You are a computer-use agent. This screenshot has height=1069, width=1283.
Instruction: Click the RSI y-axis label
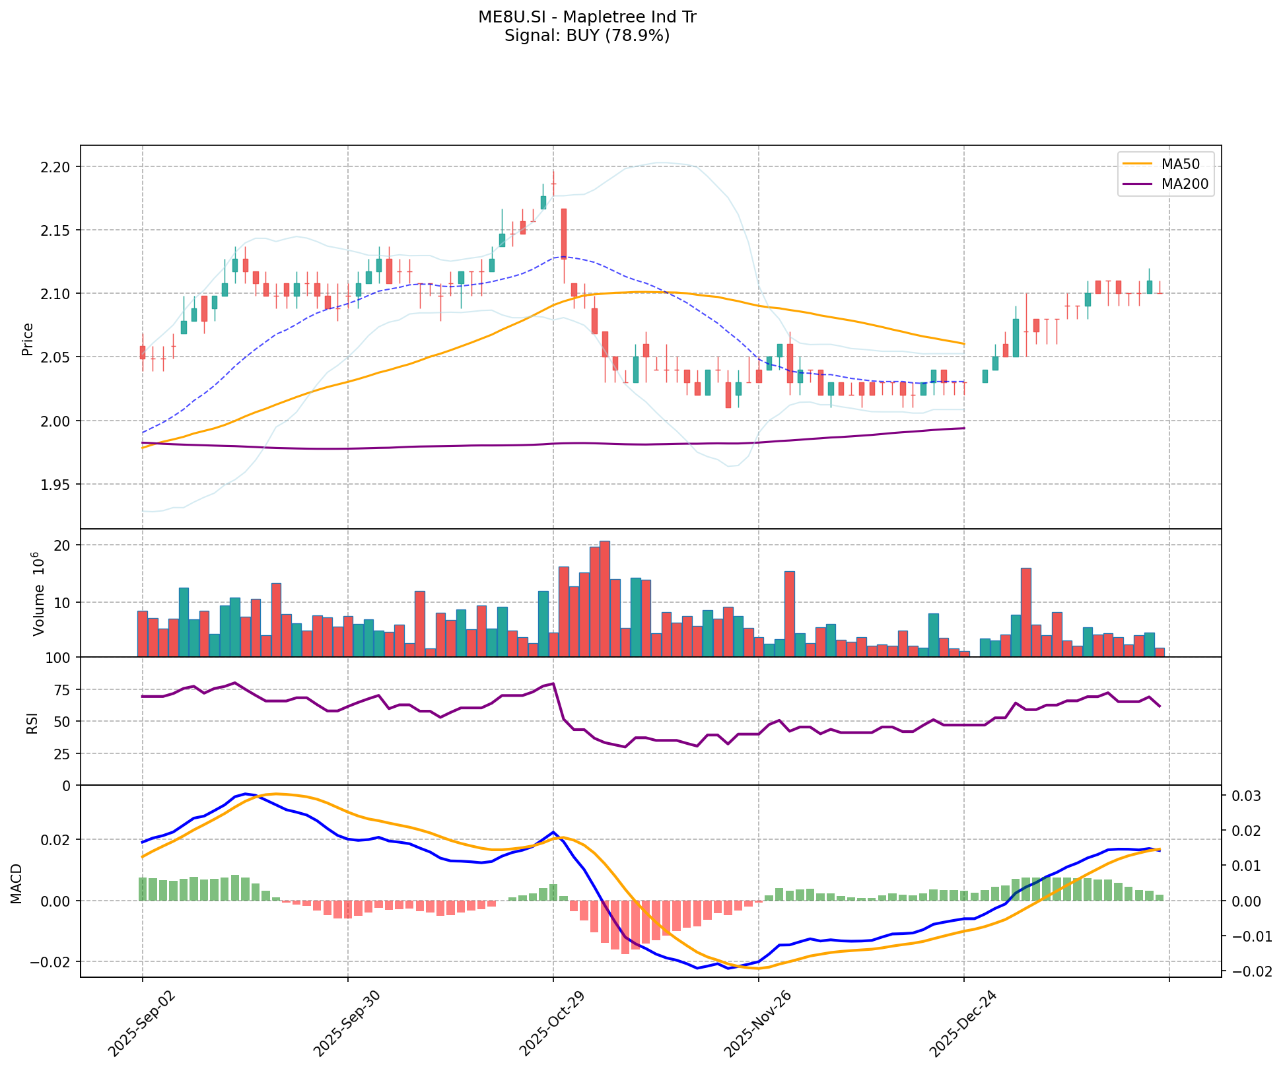32,725
